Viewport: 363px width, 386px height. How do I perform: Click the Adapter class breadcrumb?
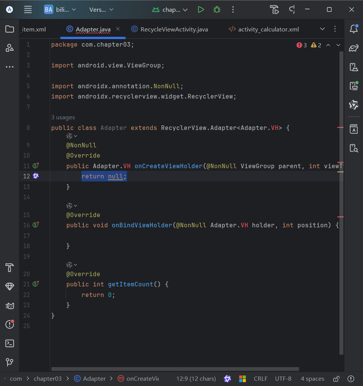coord(90,379)
